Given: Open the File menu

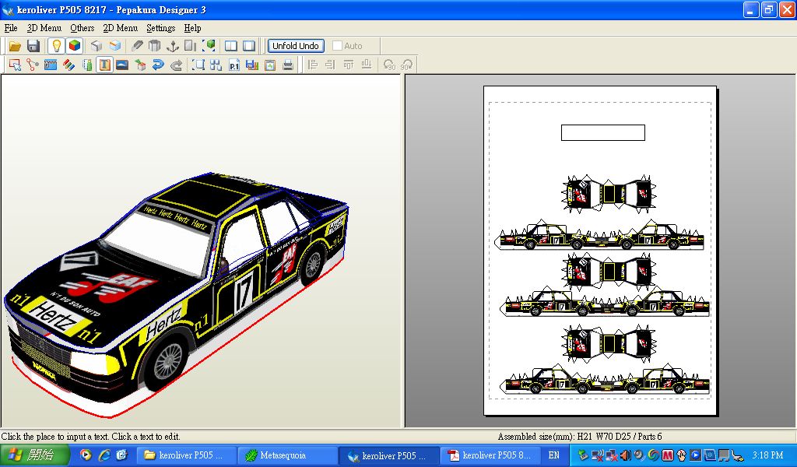Looking at the screenshot, I should click(11, 28).
